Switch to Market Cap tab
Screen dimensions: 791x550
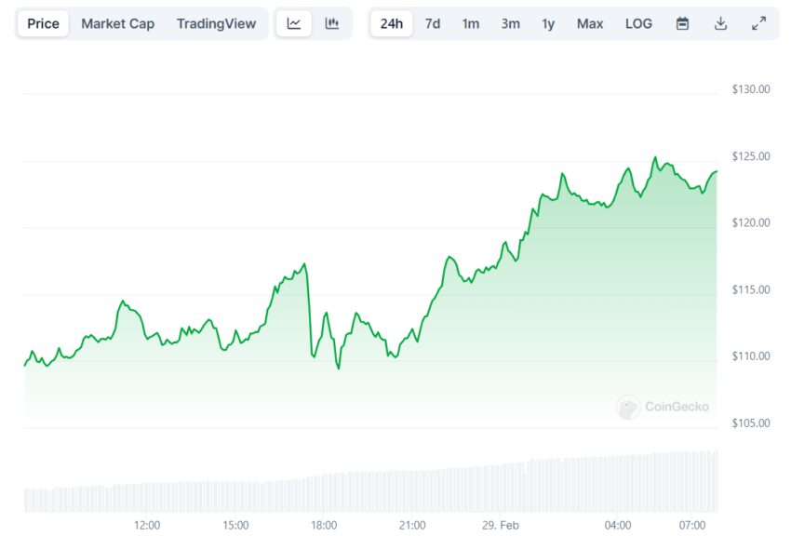[117, 23]
